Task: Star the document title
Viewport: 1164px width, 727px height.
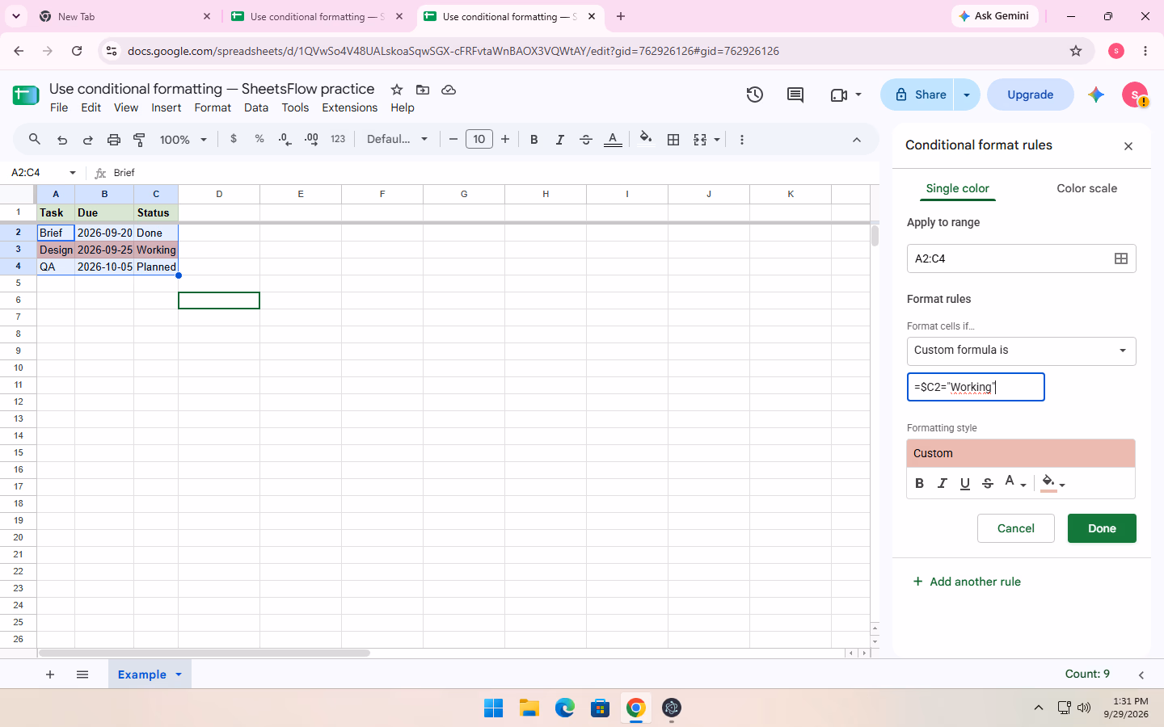Action: point(397,90)
